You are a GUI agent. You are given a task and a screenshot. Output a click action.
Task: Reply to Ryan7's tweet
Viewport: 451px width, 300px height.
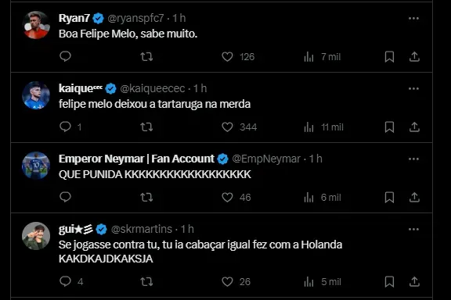coord(65,56)
